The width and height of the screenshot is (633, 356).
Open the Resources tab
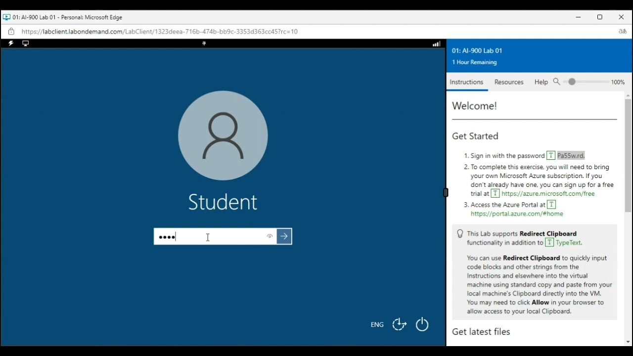pyautogui.click(x=509, y=82)
